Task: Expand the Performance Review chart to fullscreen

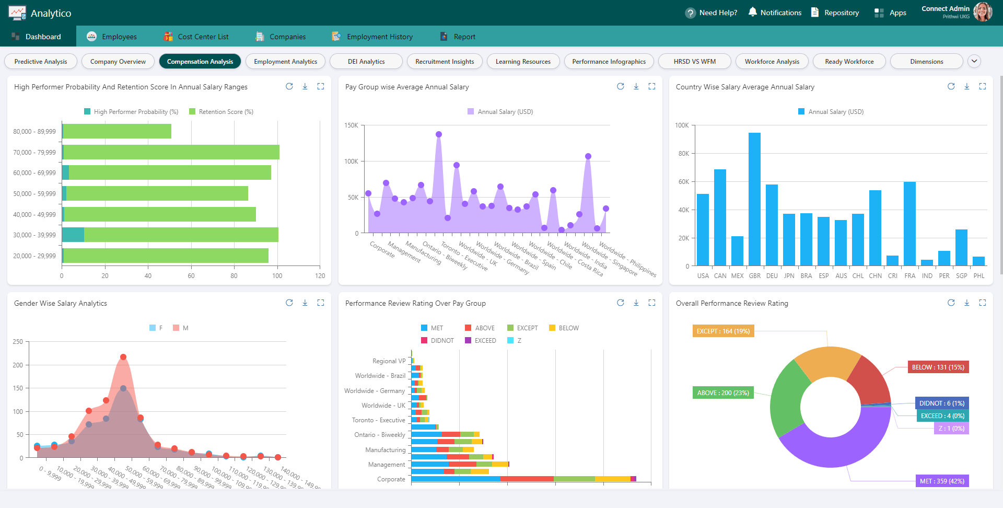Action: [651, 303]
